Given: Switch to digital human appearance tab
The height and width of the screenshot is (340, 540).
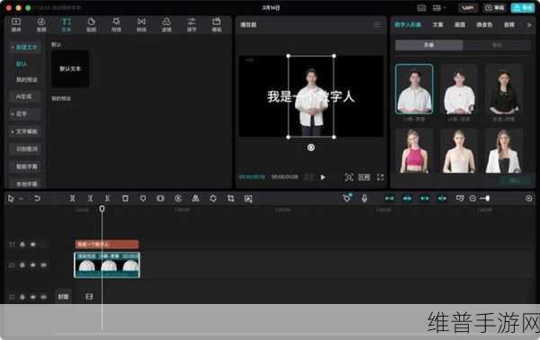Looking at the screenshot, I should point(408,25).
